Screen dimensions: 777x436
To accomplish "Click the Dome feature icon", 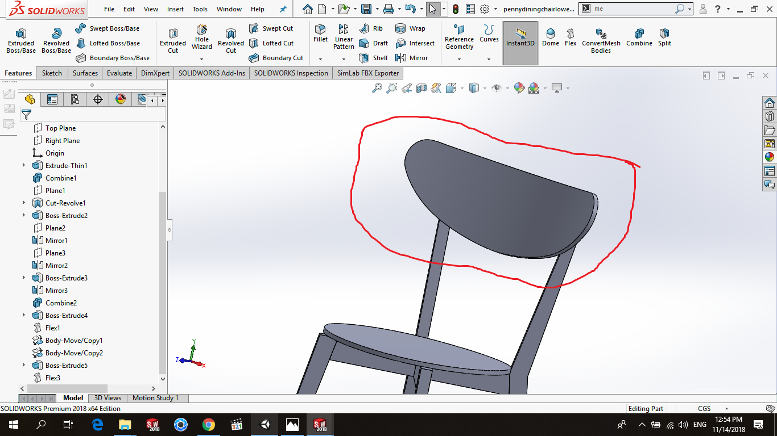I will 550,37.
